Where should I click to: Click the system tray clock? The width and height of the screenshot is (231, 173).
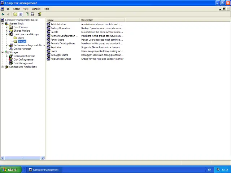225,170
